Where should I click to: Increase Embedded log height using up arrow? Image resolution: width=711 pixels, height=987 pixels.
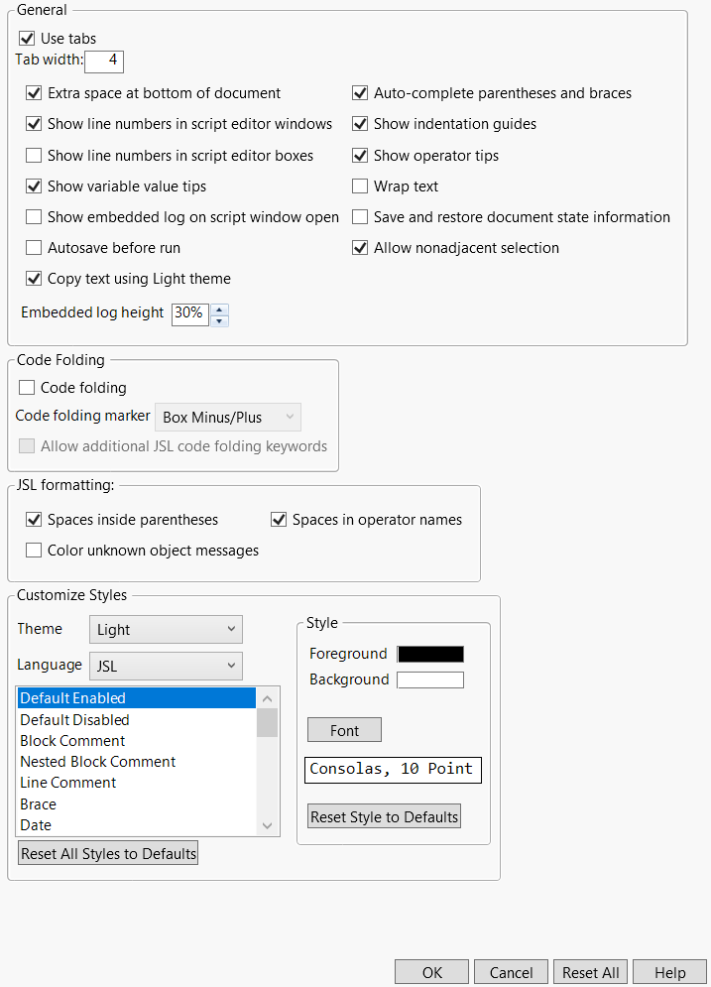218,308
